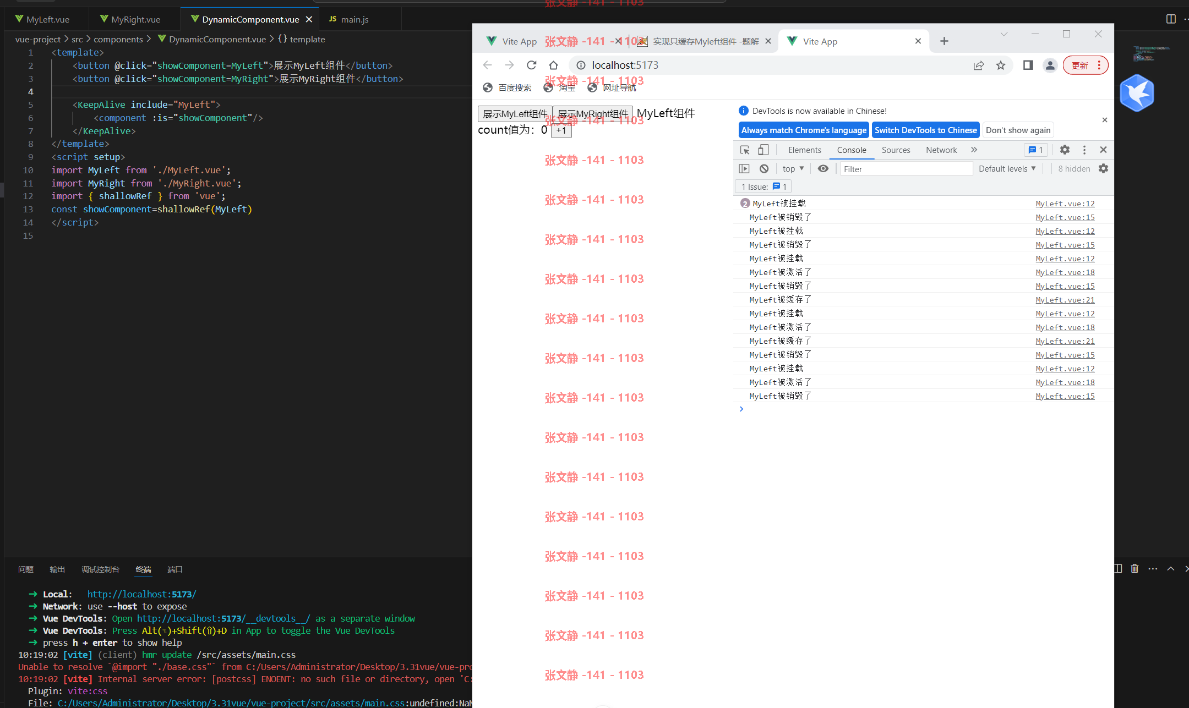
Task: Open the messages badge showing 1 in the DevTools tab bar
Action: tap(1035, 150)
